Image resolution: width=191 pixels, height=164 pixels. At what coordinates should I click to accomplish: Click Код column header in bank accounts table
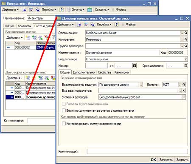(x=25, y=43)
